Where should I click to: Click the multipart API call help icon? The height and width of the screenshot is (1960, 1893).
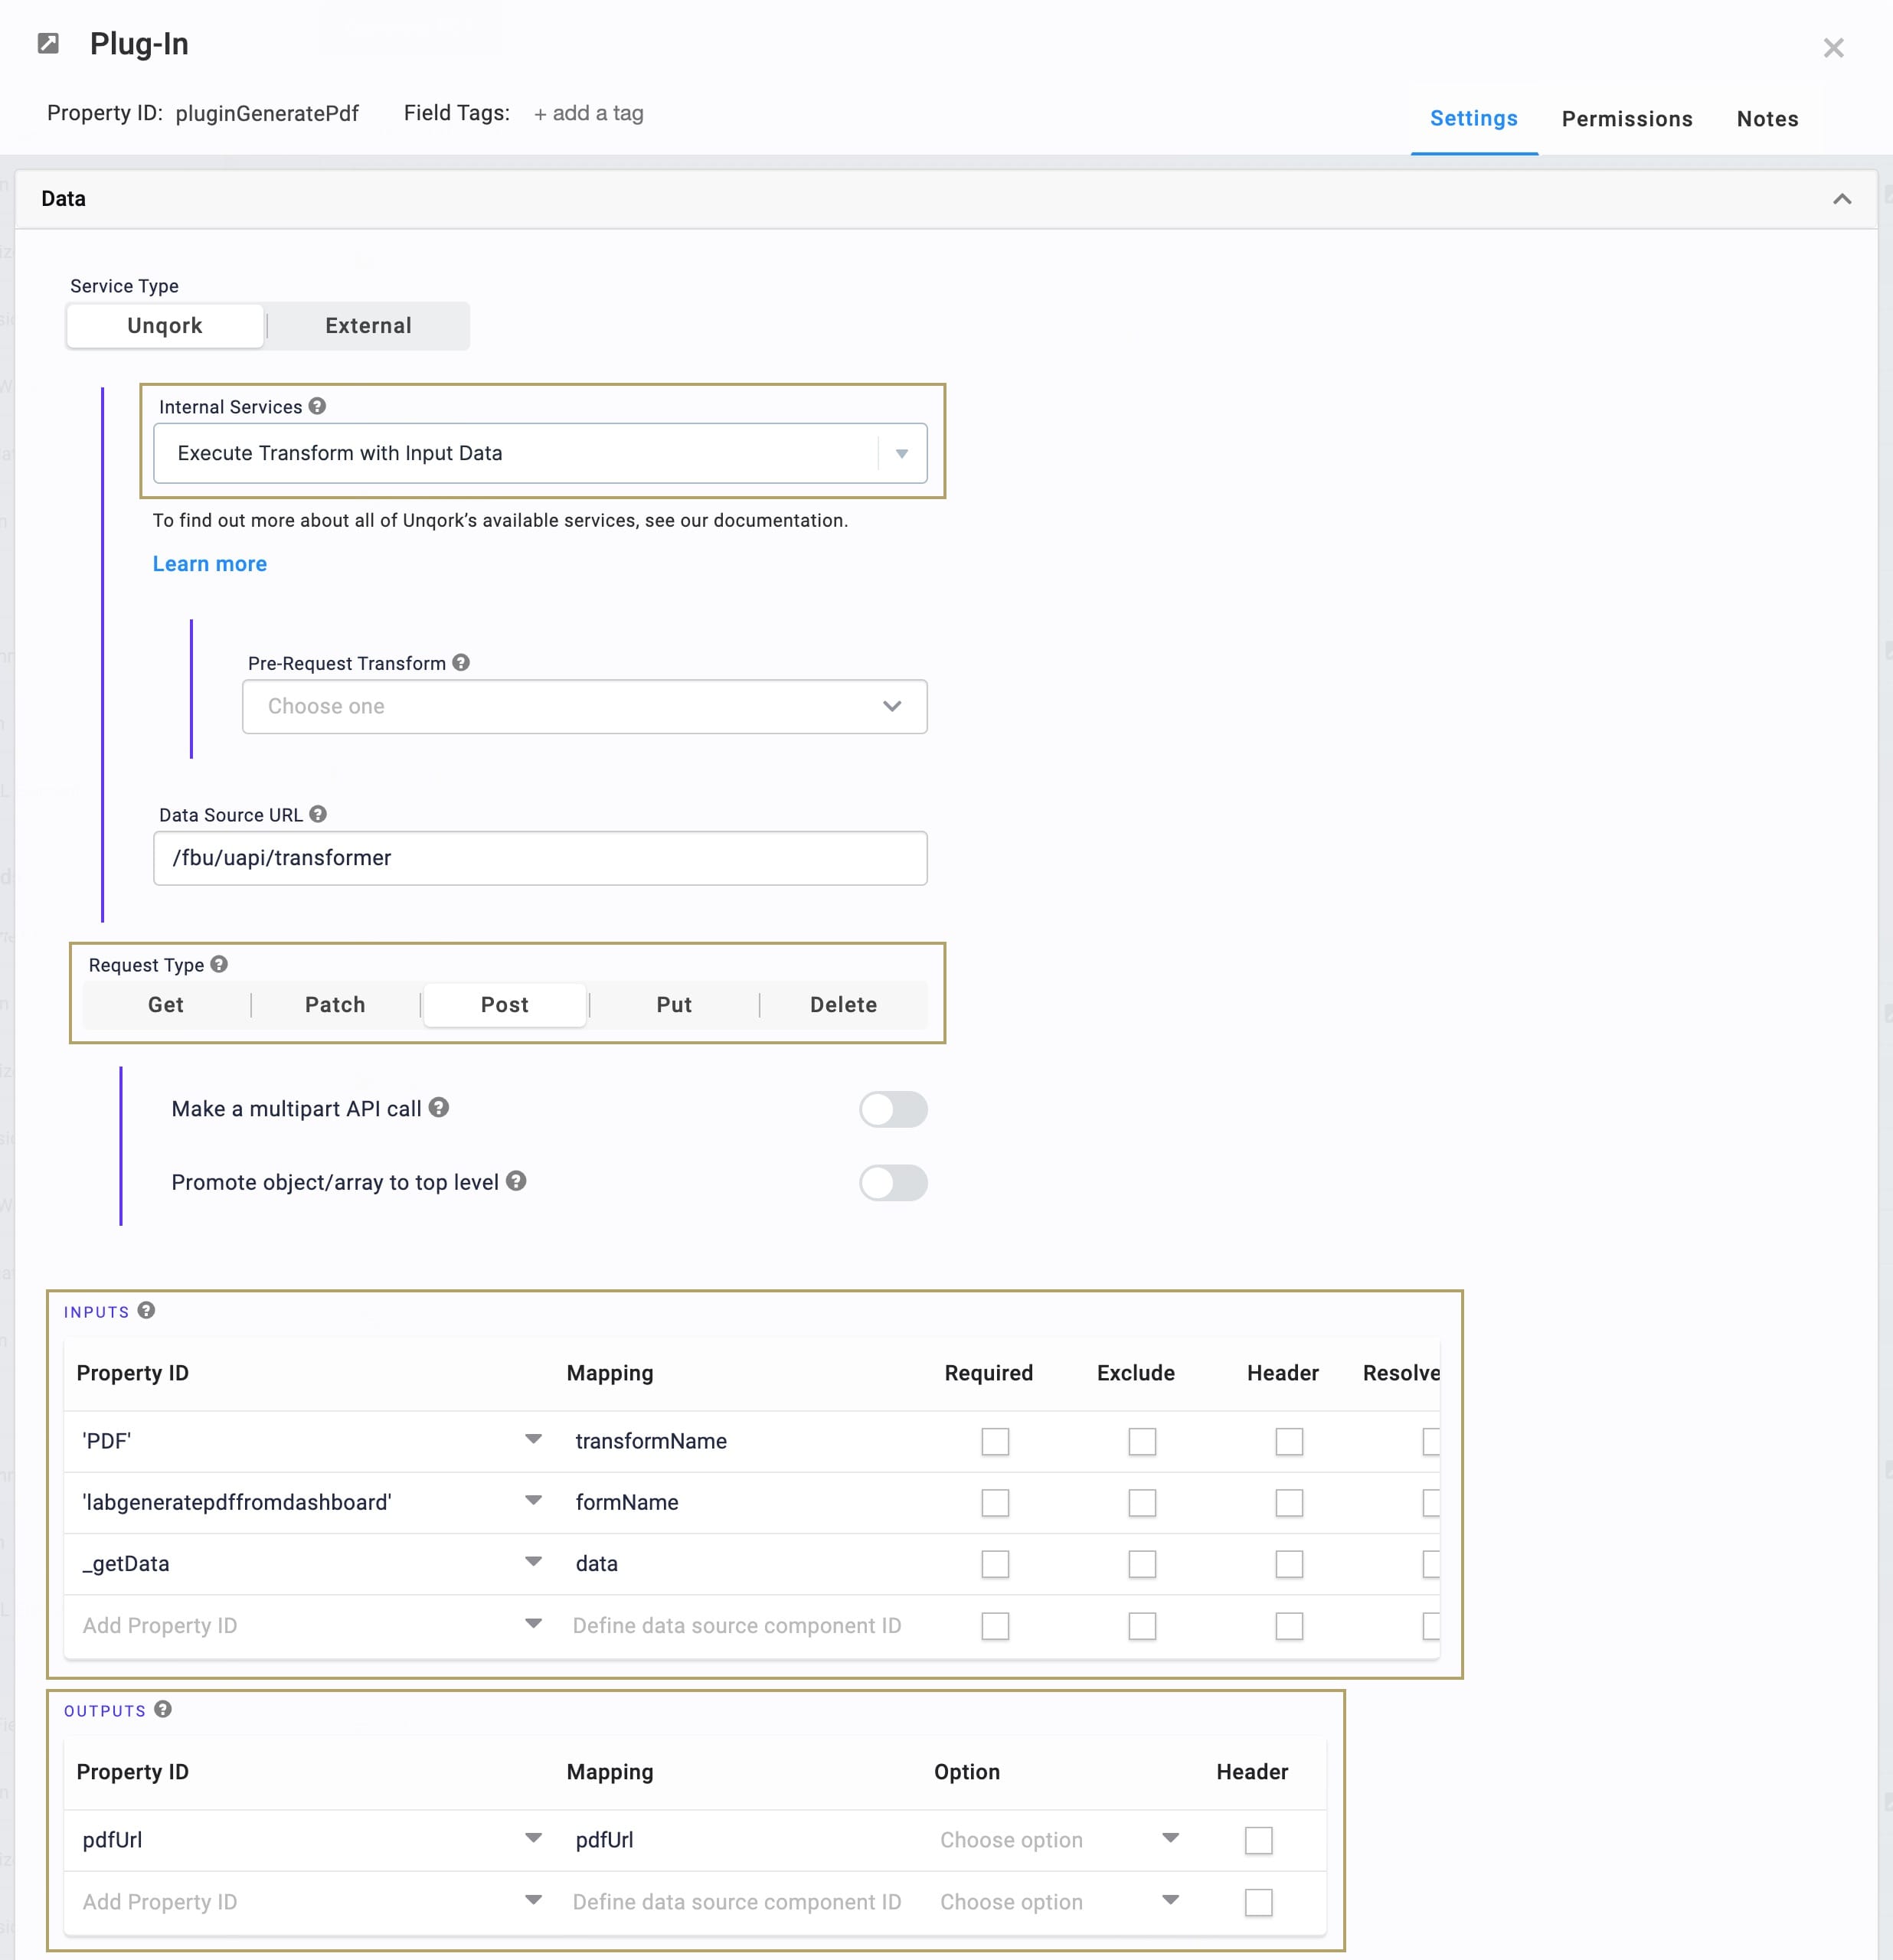[439, 1107]
